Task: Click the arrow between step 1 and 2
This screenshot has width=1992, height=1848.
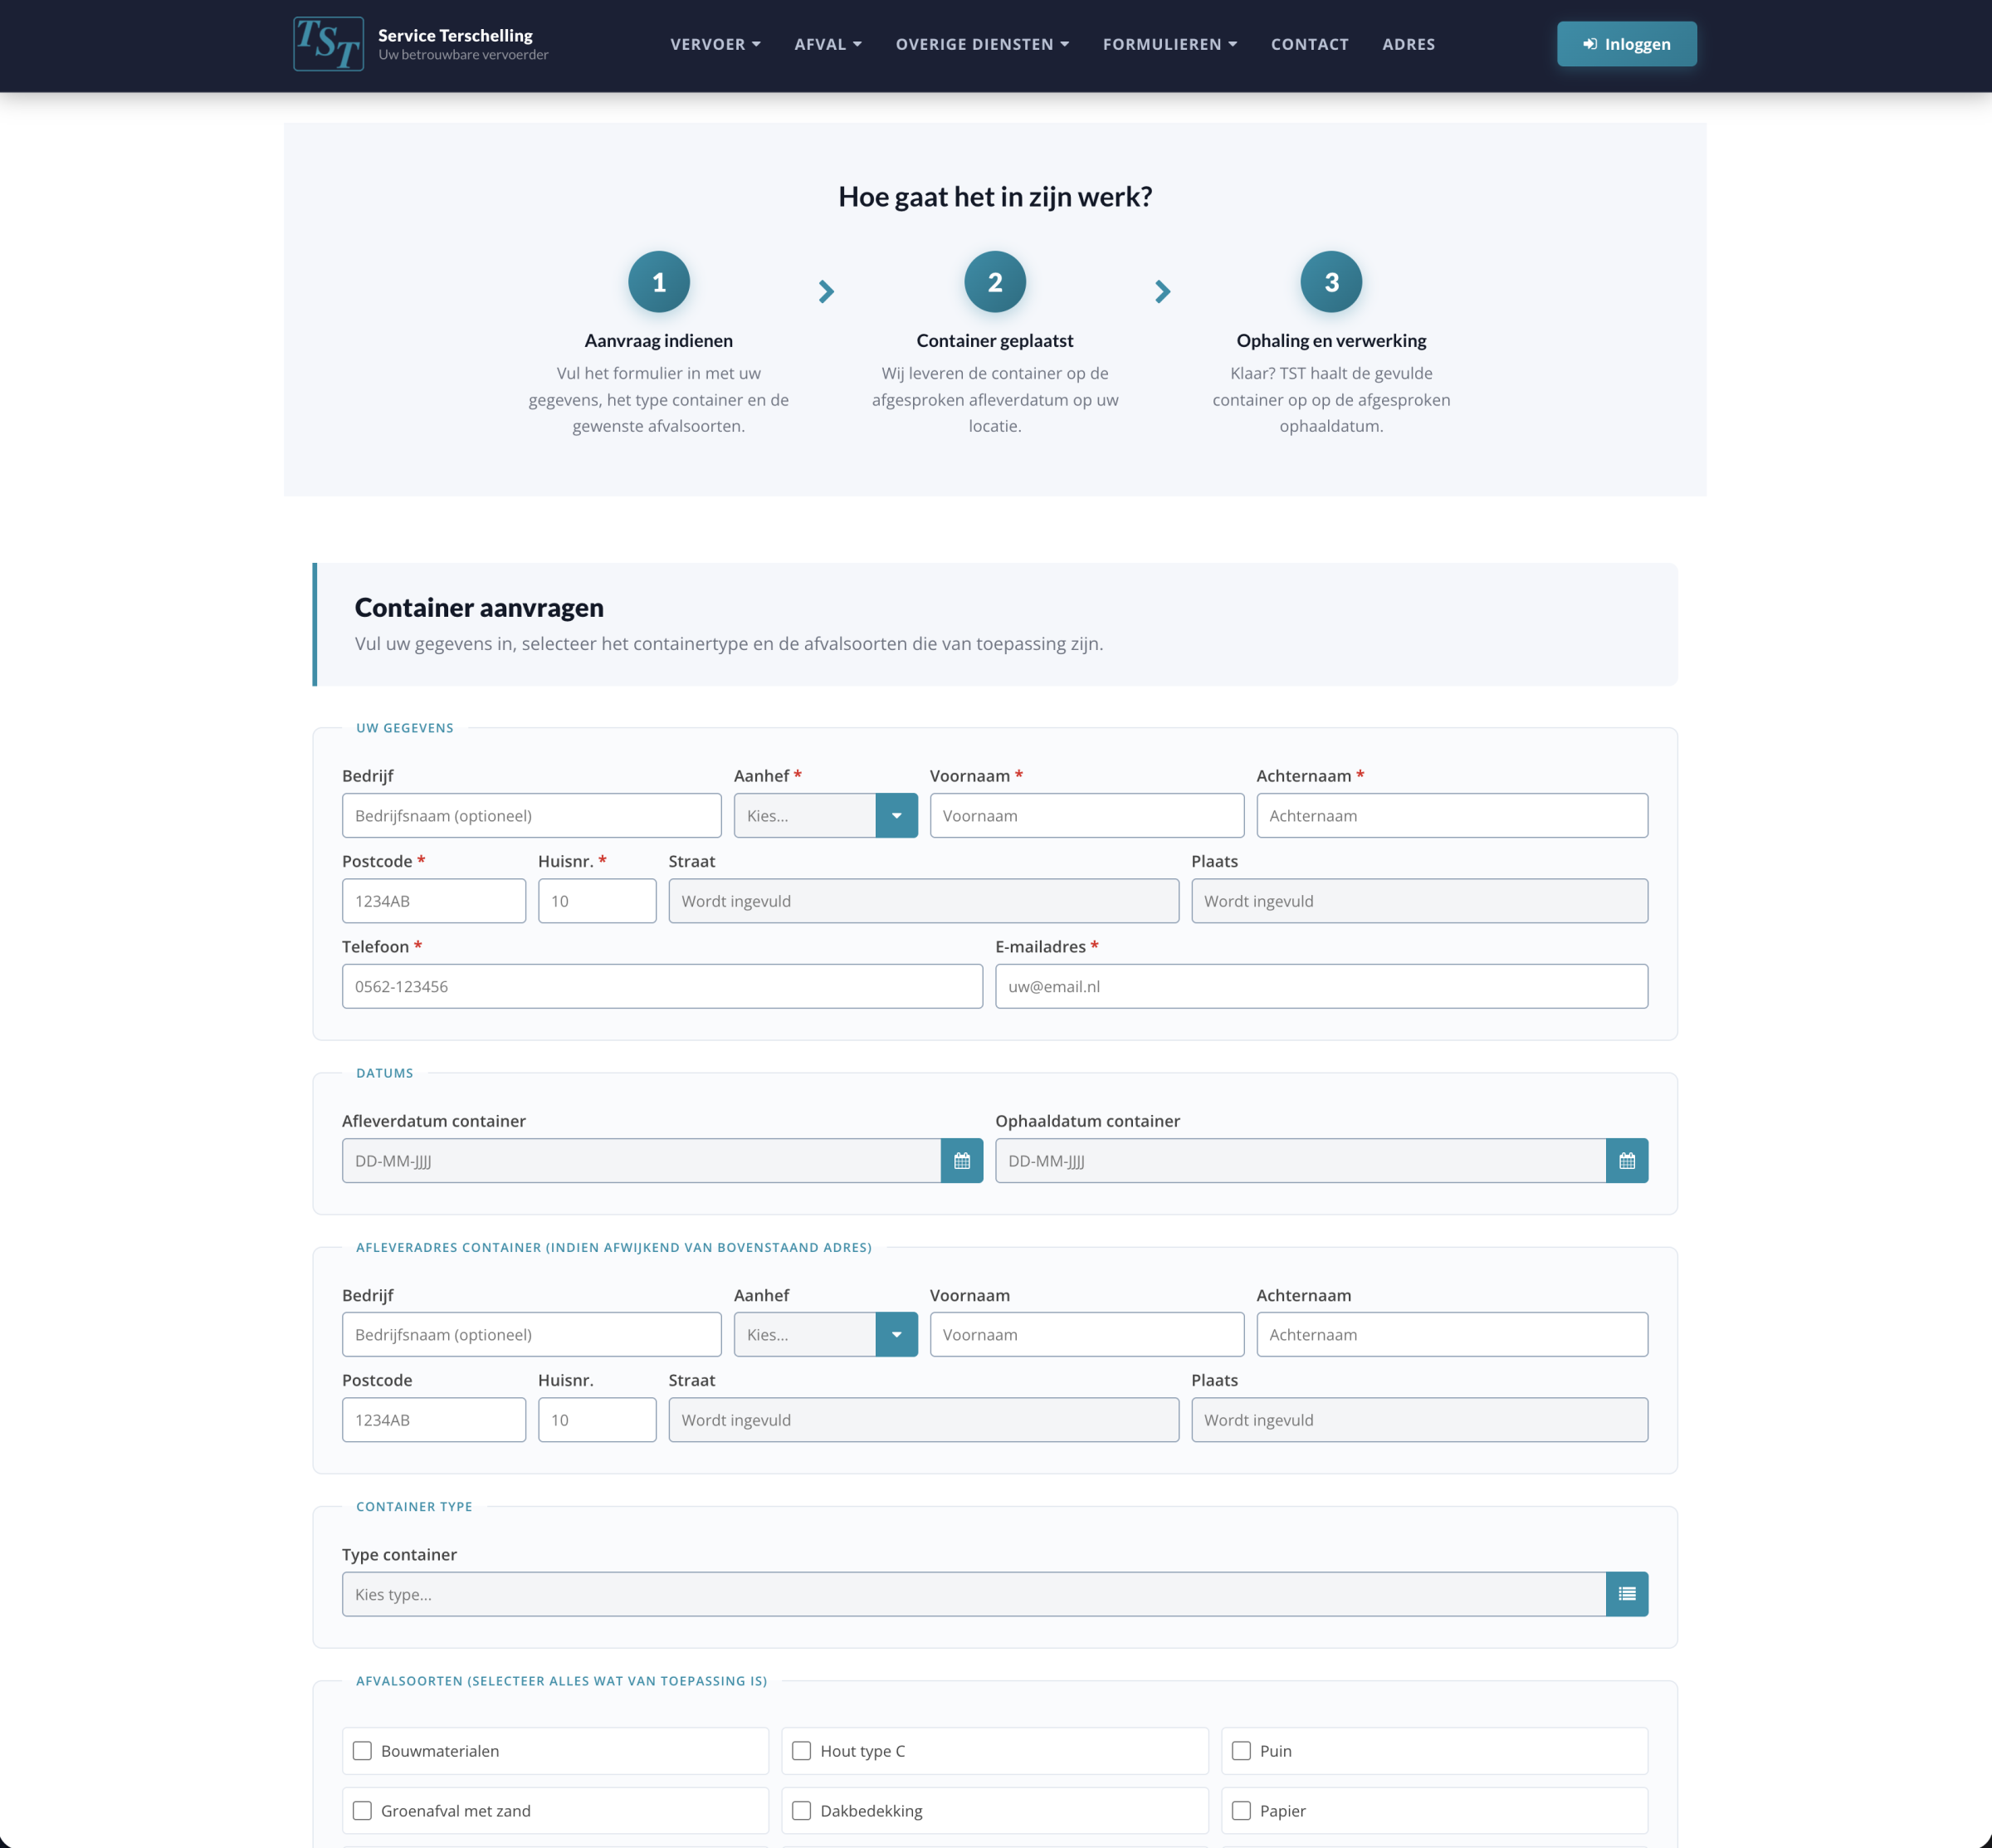Action: pyautogui.click(x=826, y=291)
